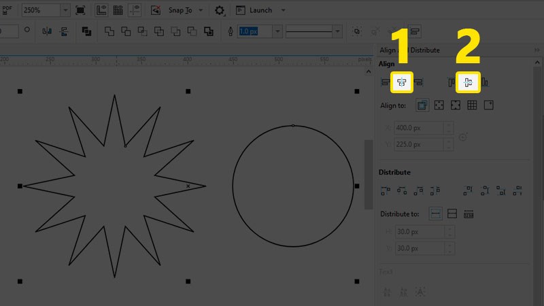The height and width of the screenshot is (306, 544).
Task: Select Align to Page edge option
Action: pos(439,105)
